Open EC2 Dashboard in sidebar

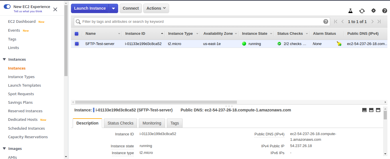click(x=22, y=22)
